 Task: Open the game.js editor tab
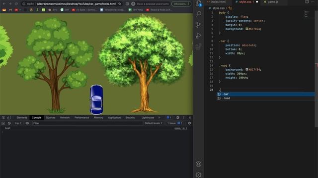[x=273, y=2]
